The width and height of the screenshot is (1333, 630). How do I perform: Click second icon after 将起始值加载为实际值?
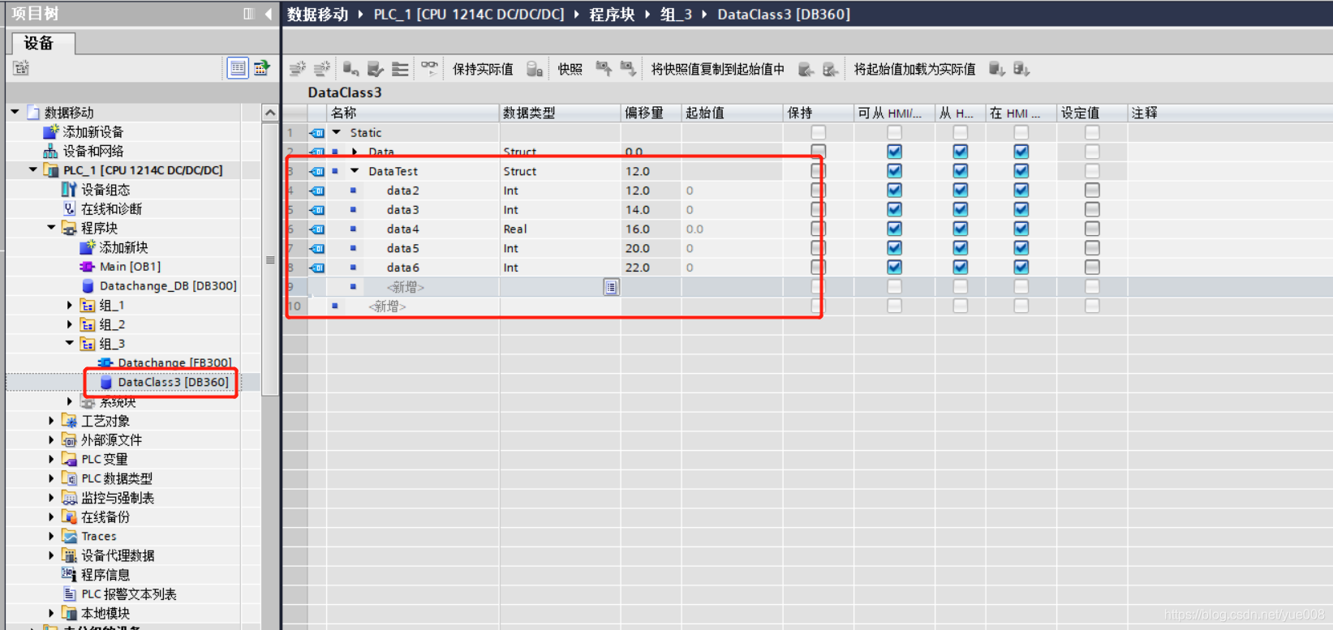1021,69
